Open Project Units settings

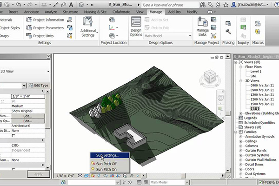40,36
